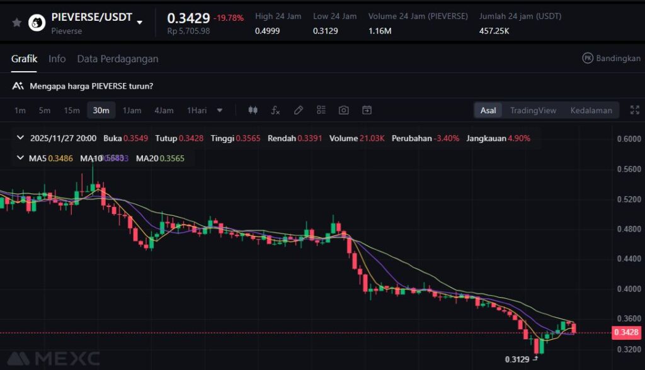The height and width of the screenshot is (370, 645).
Task: Open the chart layout settings icon
Action: coord(321,110)
